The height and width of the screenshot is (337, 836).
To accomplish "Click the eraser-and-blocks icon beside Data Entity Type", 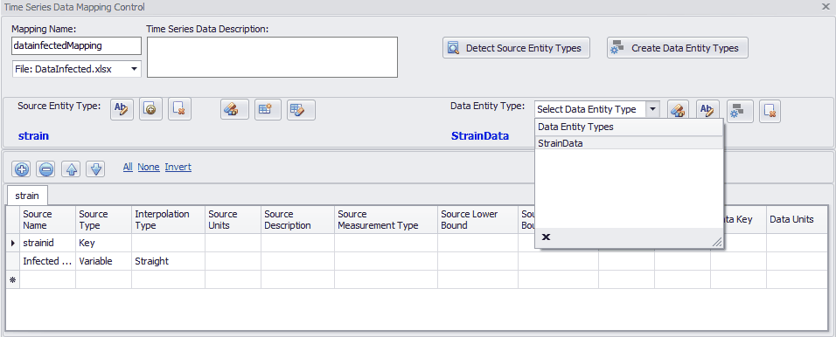I will coord(678,110).
